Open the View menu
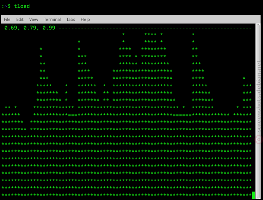263x200 pixels. pyautogui.click(x=34, y=19)
